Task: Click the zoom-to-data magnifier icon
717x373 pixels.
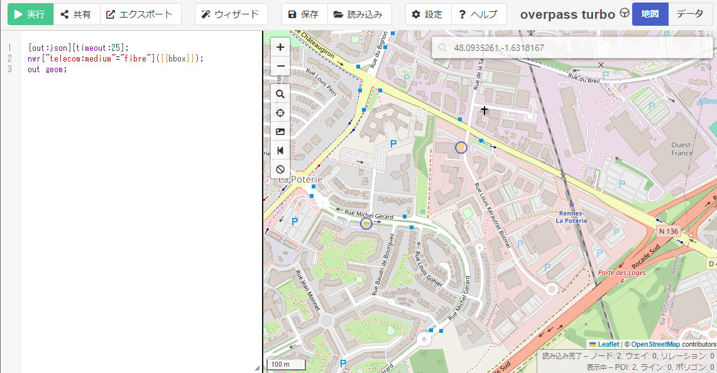Action: click(280, 94)
